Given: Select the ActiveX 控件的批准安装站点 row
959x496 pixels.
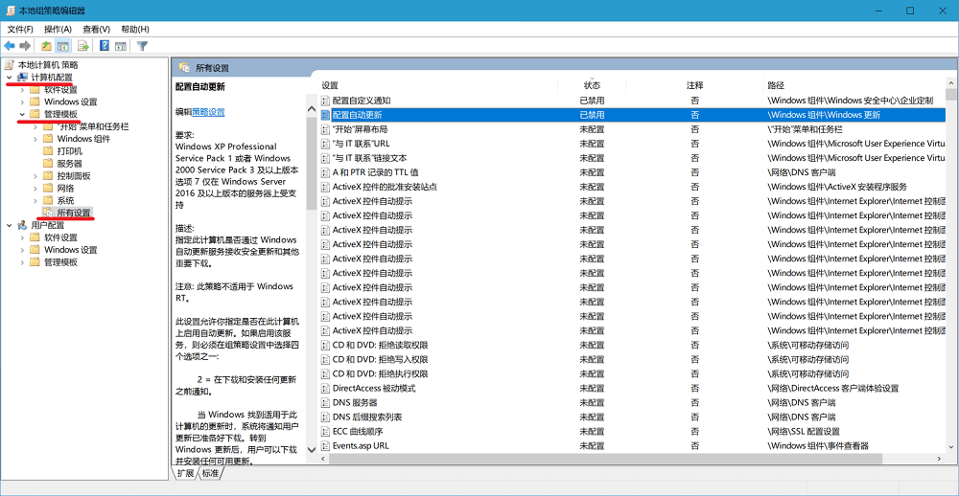Looking at the screenshot, I should click(632, 187).
